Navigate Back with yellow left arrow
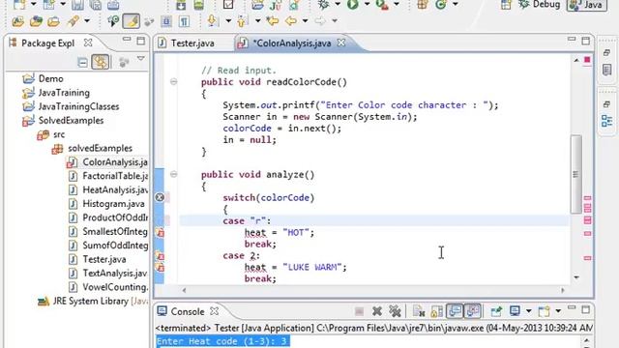The width and height of the screenshot is (619, 348). tap(290, 21)
